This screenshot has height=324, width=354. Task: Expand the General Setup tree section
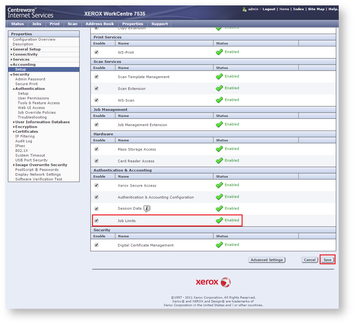[11, 49]
